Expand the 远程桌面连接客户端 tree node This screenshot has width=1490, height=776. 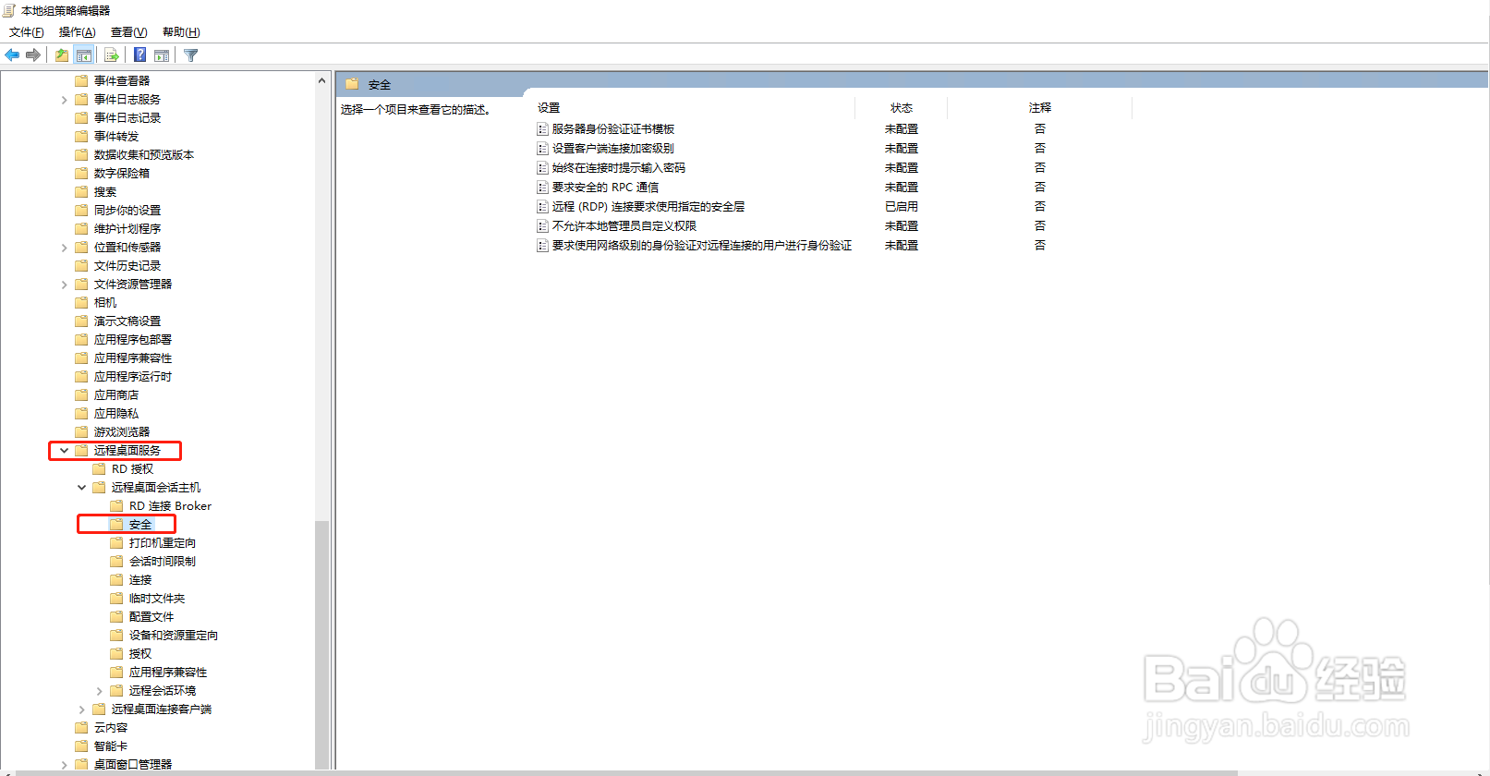[x=81, y=709]
